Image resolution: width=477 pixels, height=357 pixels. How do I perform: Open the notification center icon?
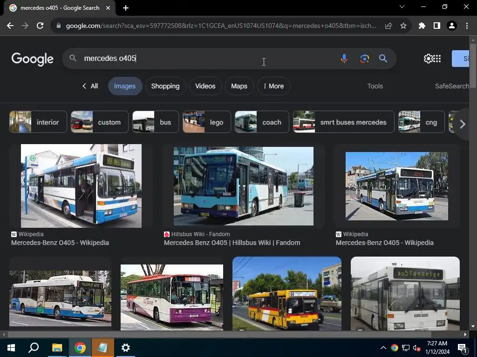click(462, 348)
